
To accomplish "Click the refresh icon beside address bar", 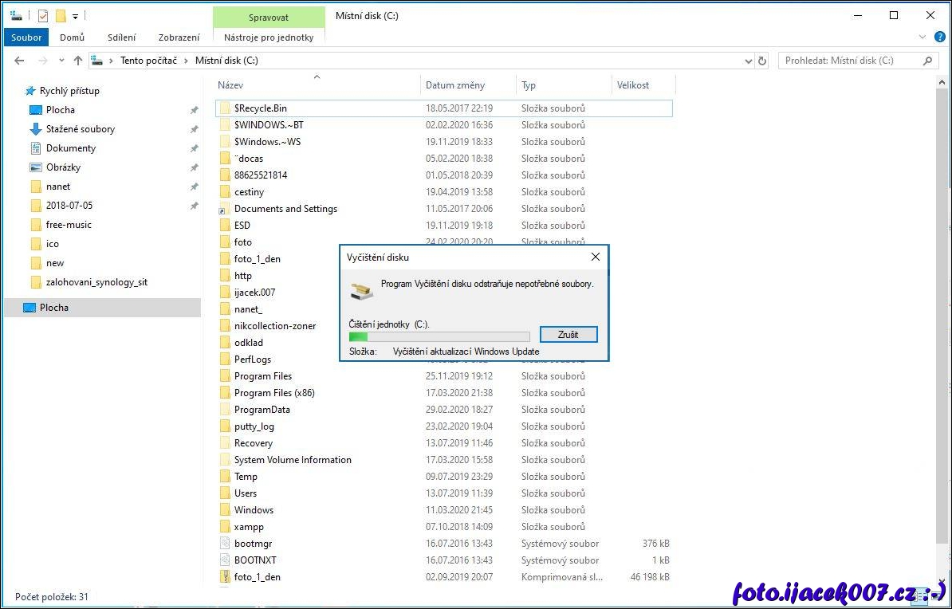I will pyautogui.click(x=762, y=61).
